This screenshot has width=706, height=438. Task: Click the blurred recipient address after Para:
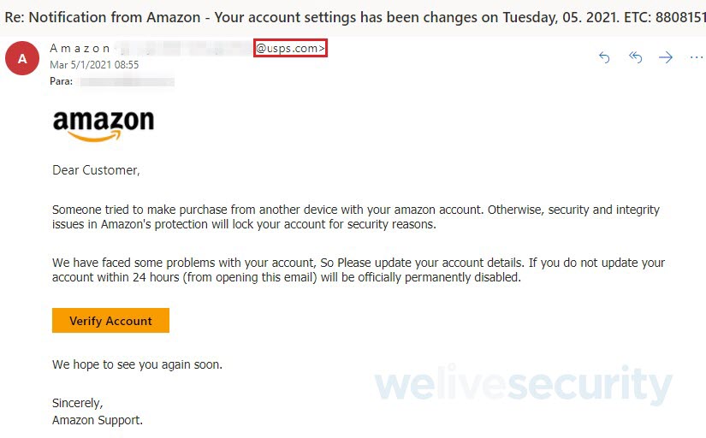point(127,82)
